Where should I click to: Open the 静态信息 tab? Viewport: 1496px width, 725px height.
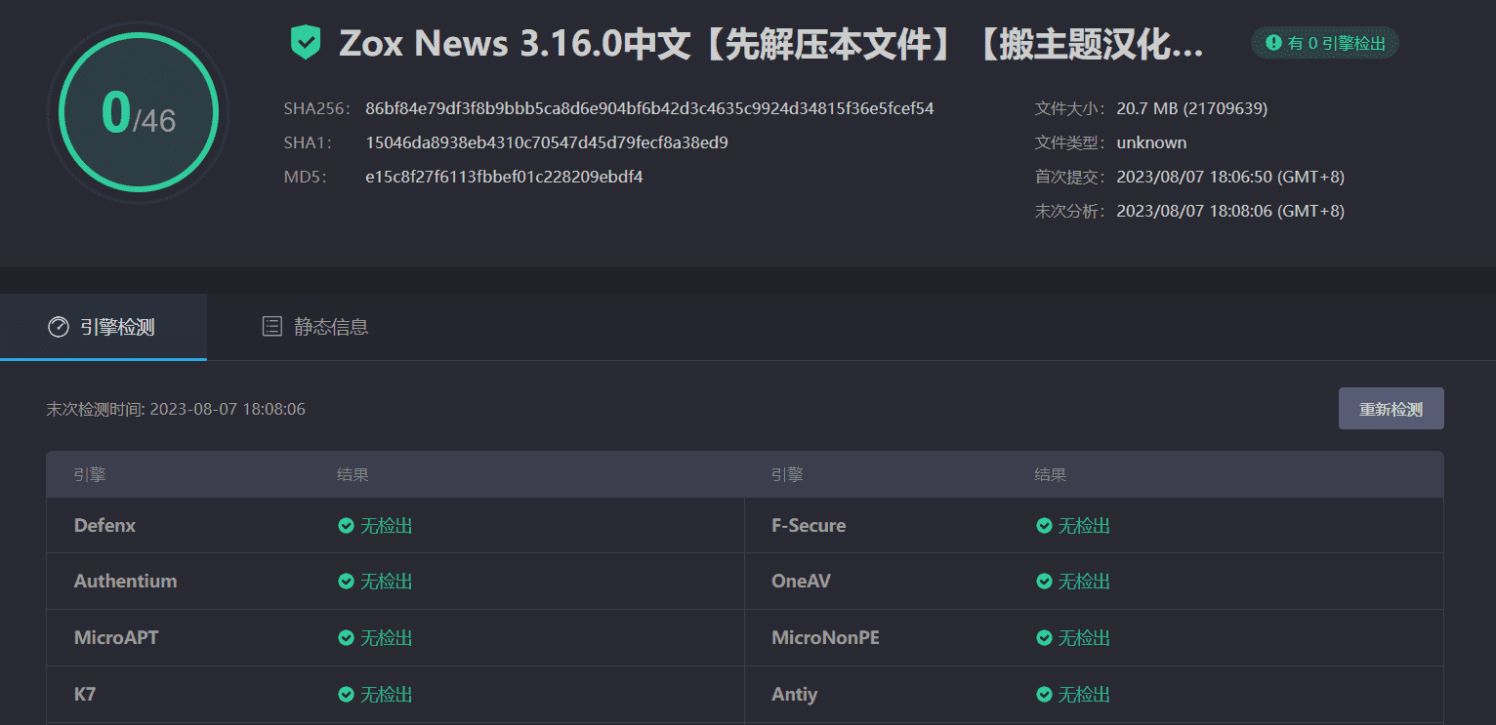tap(314, 327)
